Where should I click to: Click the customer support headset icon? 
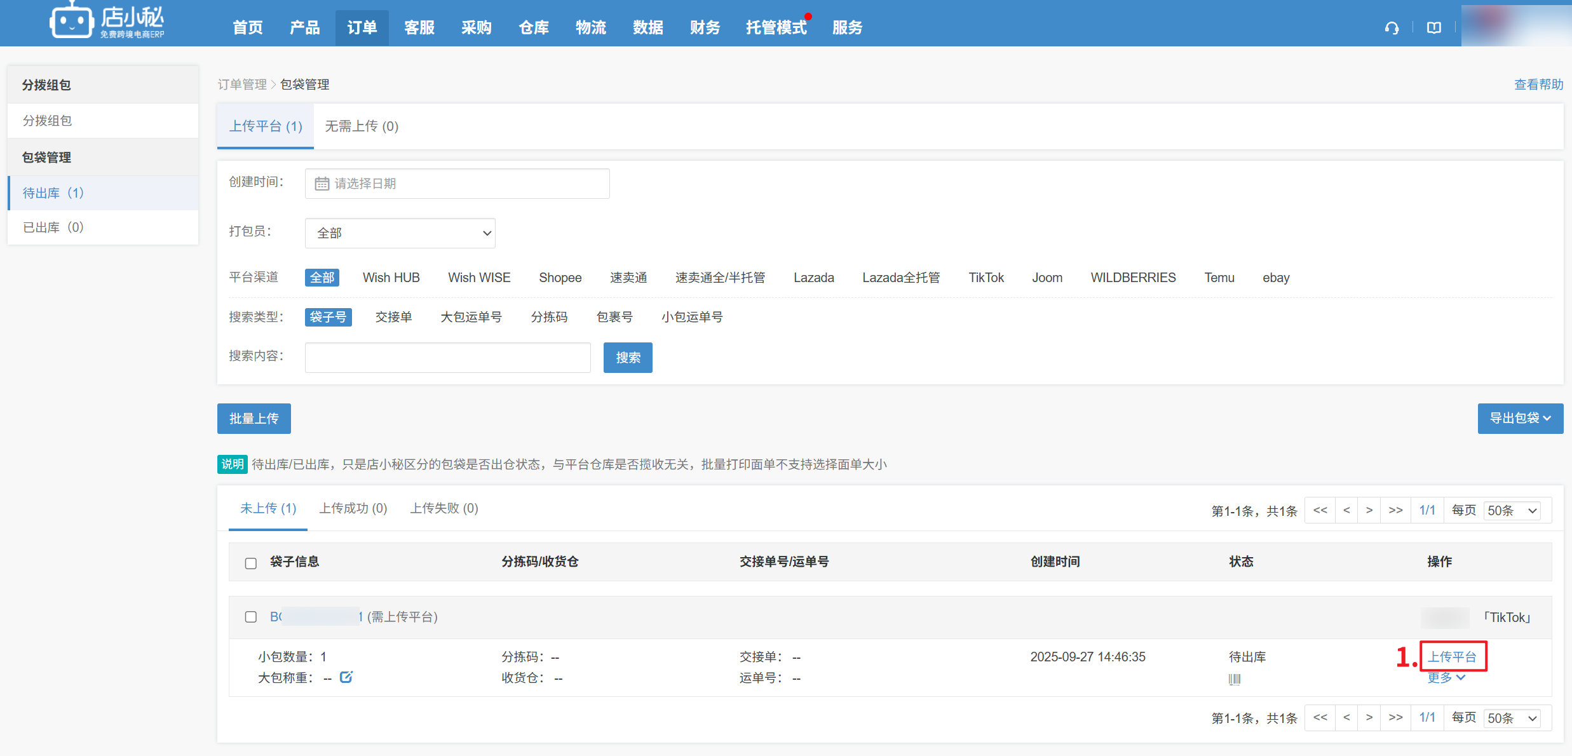tap(1392, 28)
